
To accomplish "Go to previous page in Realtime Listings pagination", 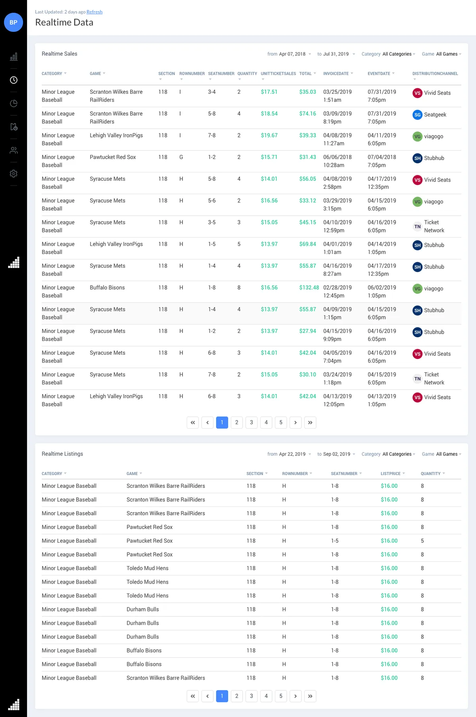I will pyautogui.click(x=207, y=696).
